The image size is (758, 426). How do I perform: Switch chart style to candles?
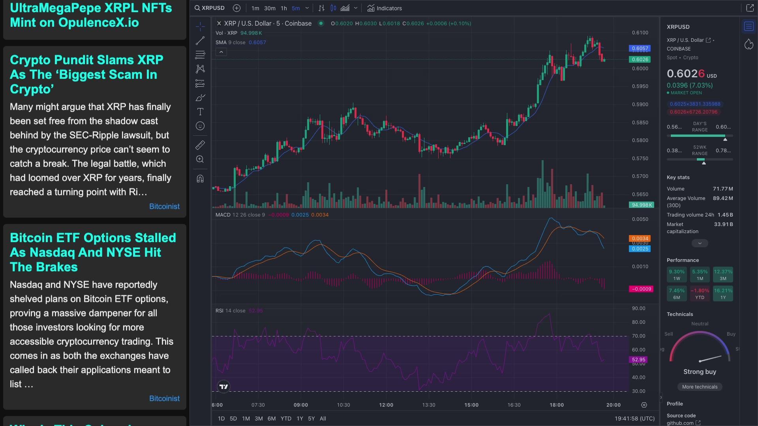point(333,8)
